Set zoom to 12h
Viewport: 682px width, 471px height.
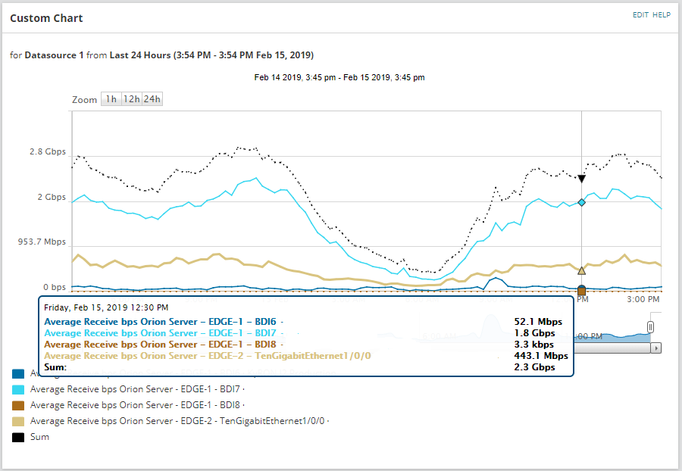click(131, 99)
